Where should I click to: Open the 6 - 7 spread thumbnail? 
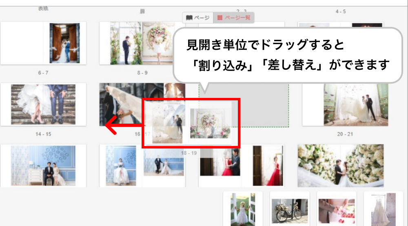point(43,104)
